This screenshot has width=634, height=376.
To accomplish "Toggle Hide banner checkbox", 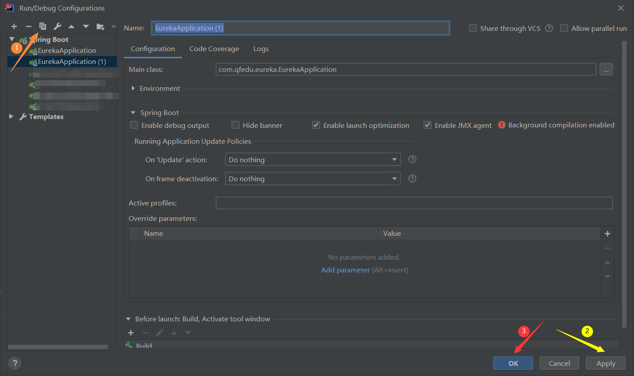I will coord(236,125).
